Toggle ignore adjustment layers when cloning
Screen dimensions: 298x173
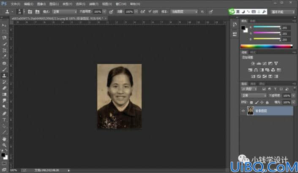click(x=202, y=12)
